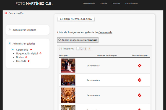166x110 pixels.
Task: Click the Nombre de imagen column header
Action: tap(107, 55)
